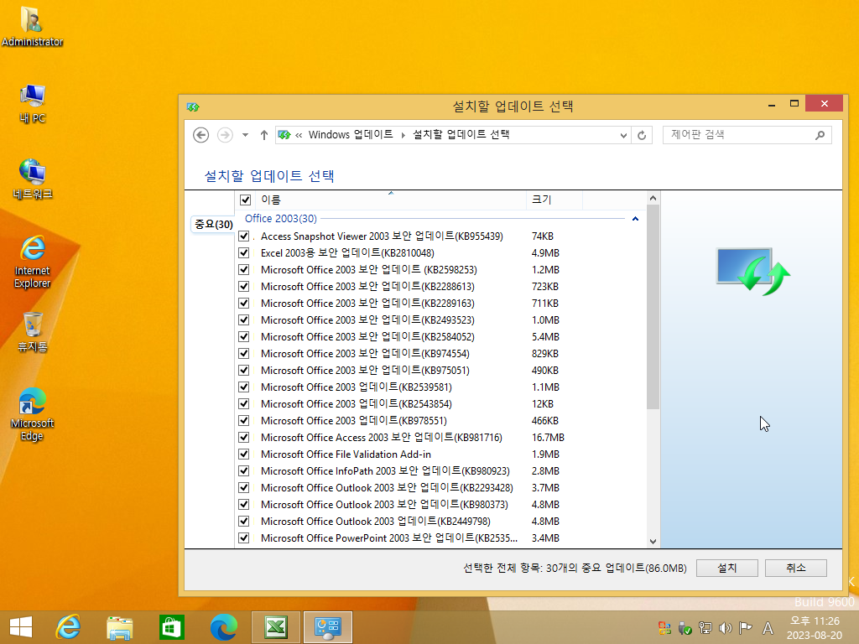The image size is (859, 644).
Task: Uncheck Access Snapshot Viewer 2003 KB955439
Action: click(244, 236)
